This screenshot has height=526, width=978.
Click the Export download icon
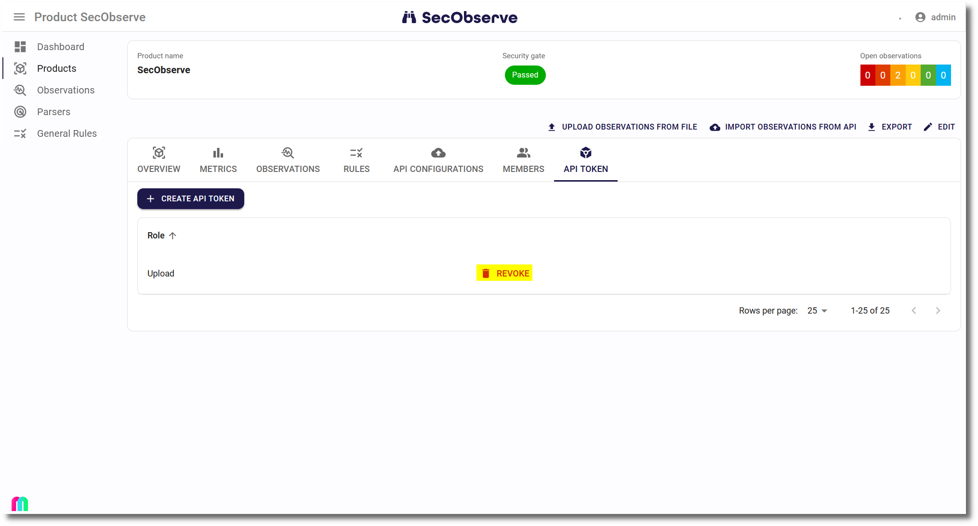click(x=872, y=127)
